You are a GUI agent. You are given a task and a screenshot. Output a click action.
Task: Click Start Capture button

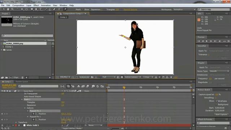[221, 114]
